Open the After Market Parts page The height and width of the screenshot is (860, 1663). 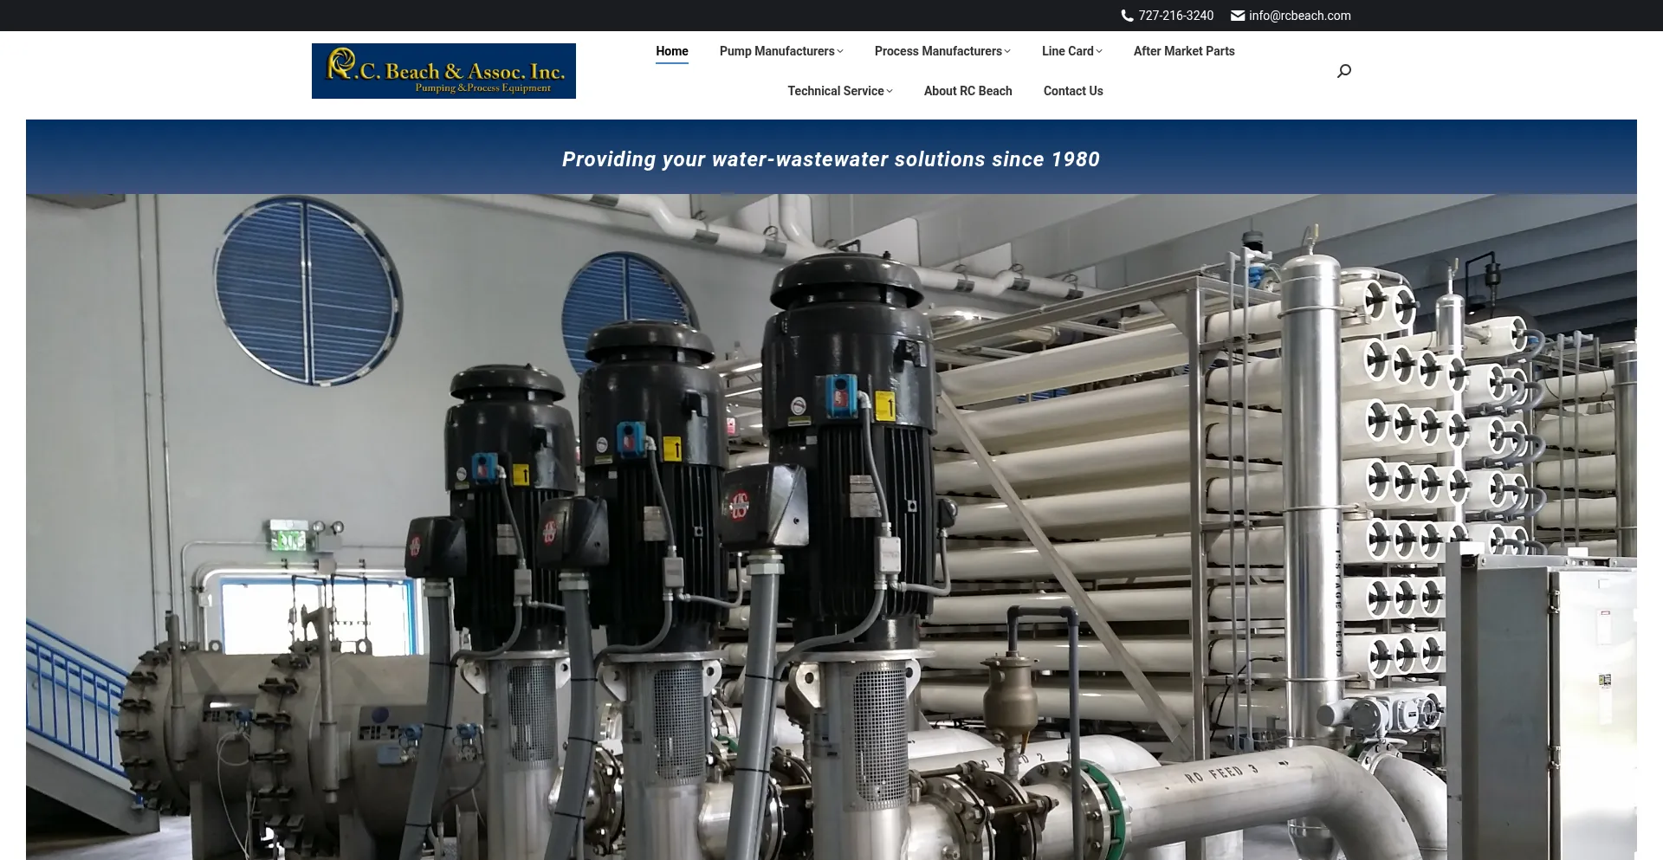point(1183,51)
